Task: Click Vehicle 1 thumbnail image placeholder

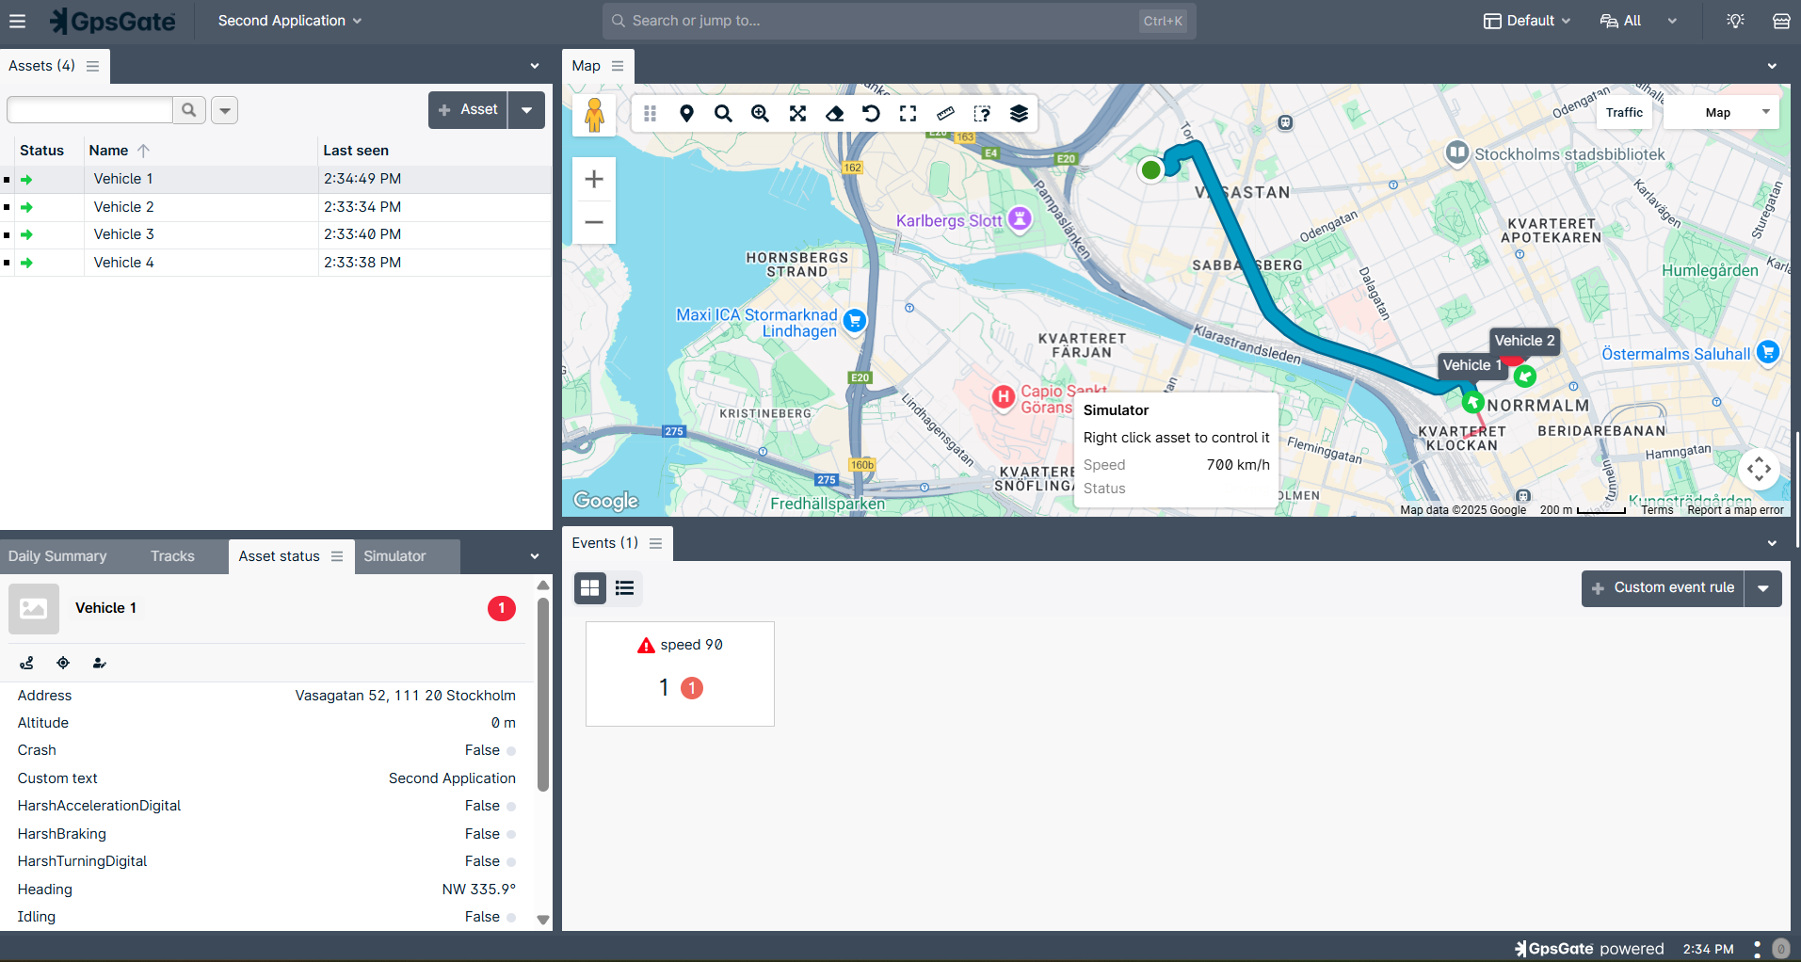Action: pos(34,608)
